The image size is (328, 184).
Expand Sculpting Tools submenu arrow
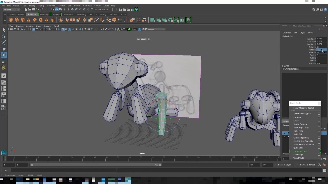(320, 151)
